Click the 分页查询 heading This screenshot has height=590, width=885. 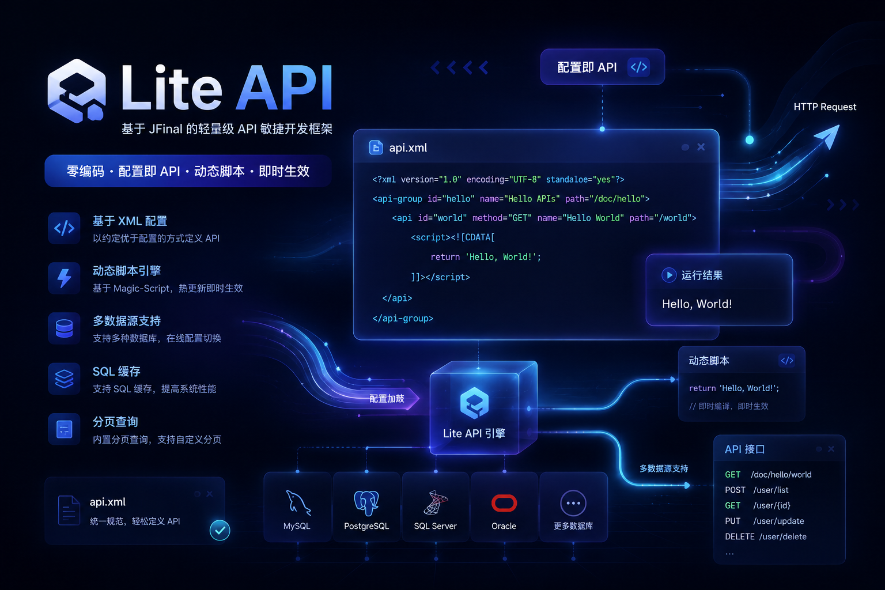[x=115, y=422]
